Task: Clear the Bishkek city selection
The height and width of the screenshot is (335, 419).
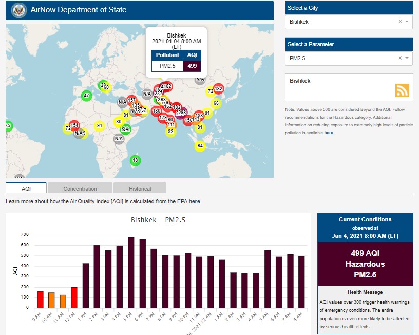Action: pyautogui.click(x=400, y=22)
